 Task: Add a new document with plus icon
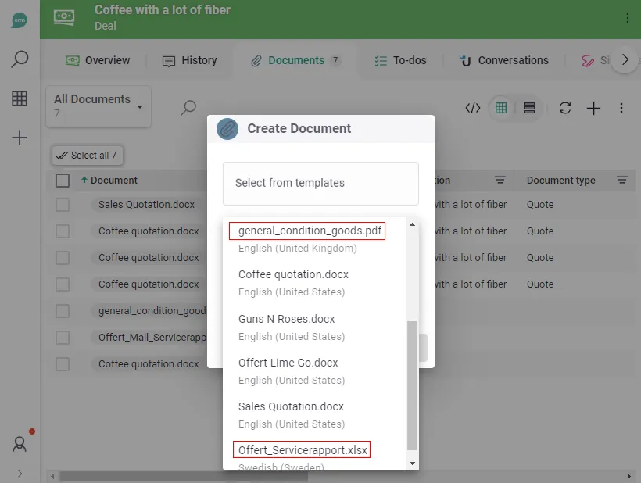click(593, 108)
